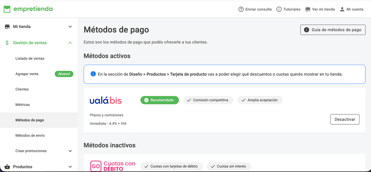This screenshot has width=371, height=172.
Task: Click the GO Cuotas con Débito logo
Action: [x=113, y=166]
